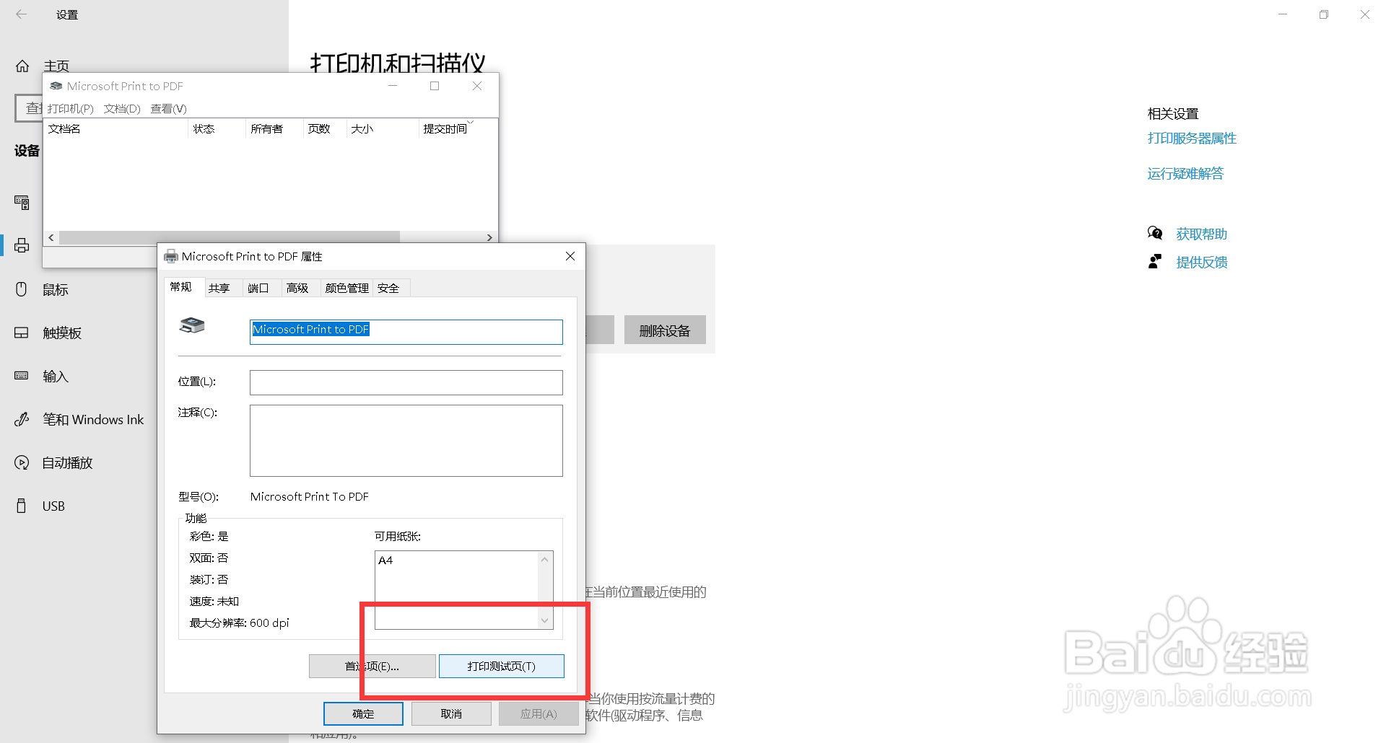The width and height of the screenshot is (1386, 743).
Task: Click the printer image in General tab
Action: point(192,325)
